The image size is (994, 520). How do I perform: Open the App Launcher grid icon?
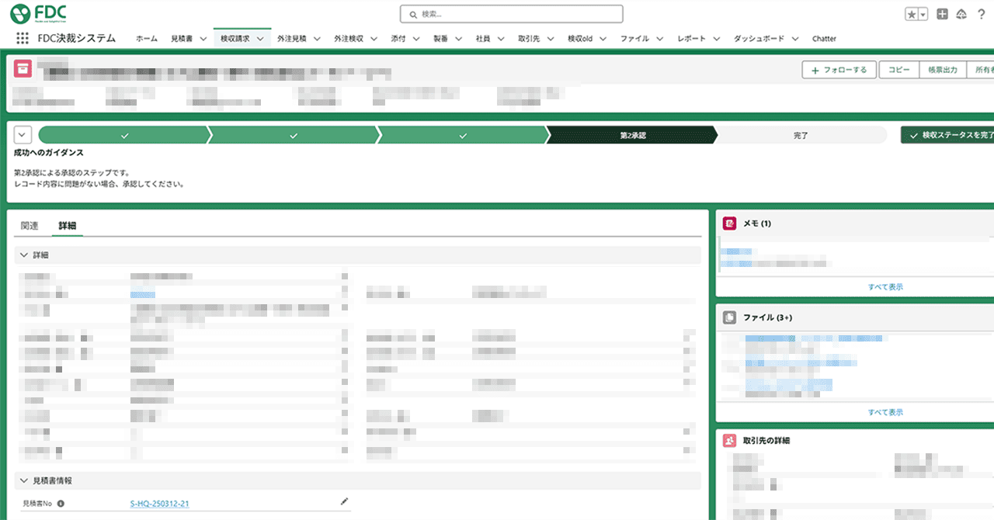(x=23, y=39)
